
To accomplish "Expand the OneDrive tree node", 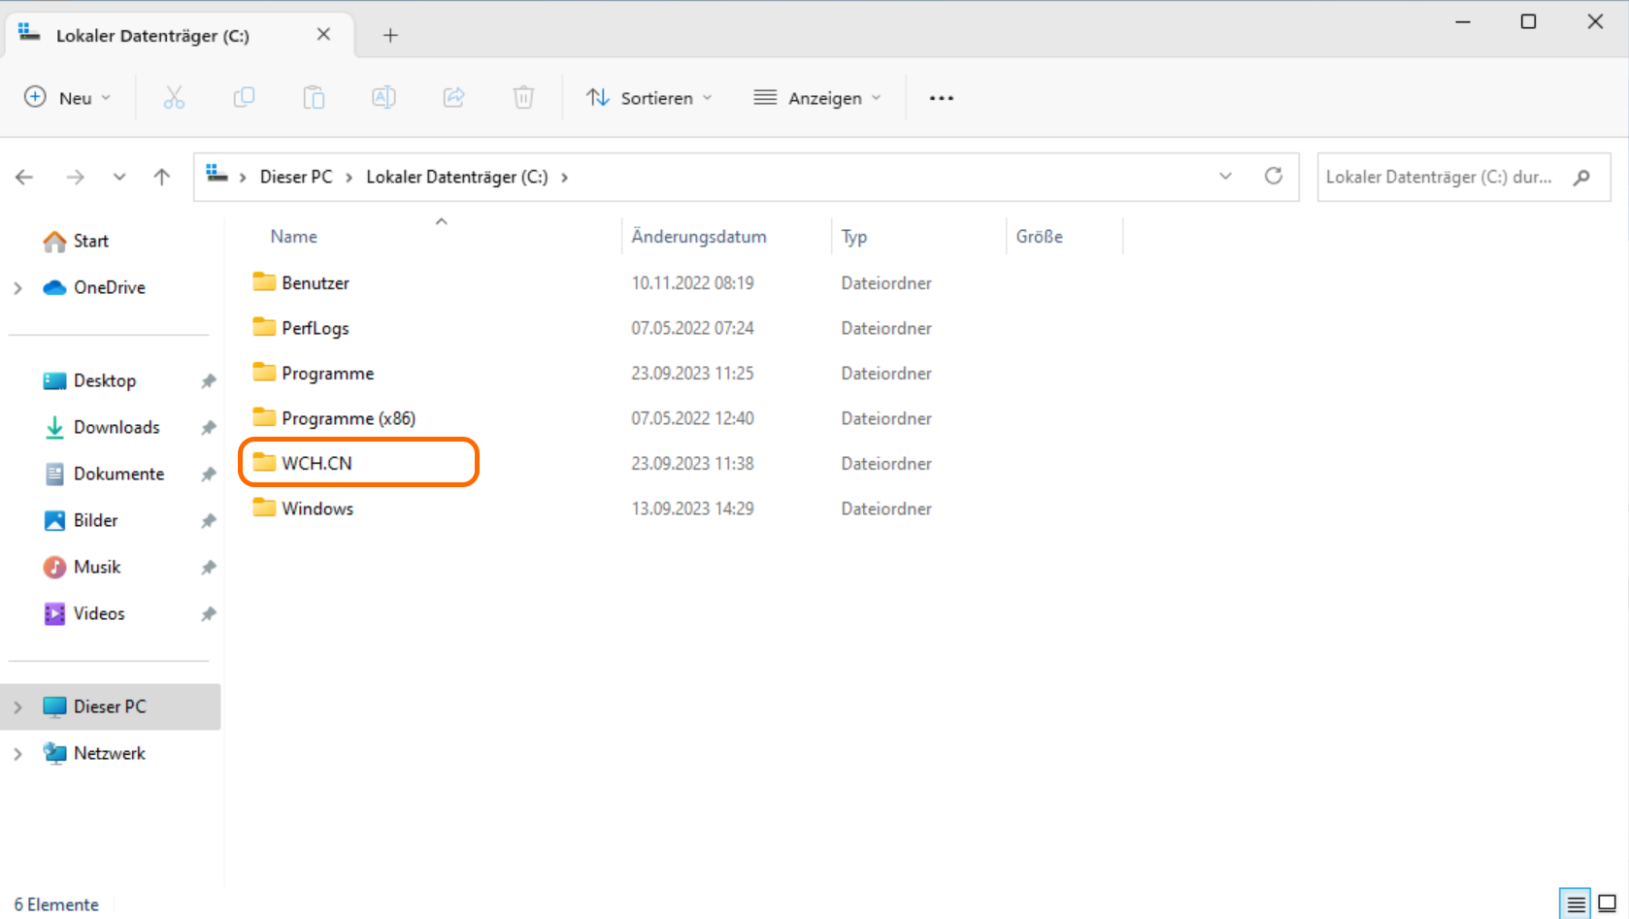I will point(17,288).
